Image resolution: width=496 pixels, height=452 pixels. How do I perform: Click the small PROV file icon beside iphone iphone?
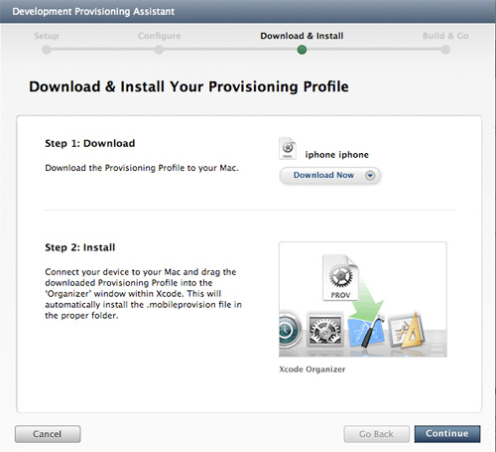coord(288,148)
